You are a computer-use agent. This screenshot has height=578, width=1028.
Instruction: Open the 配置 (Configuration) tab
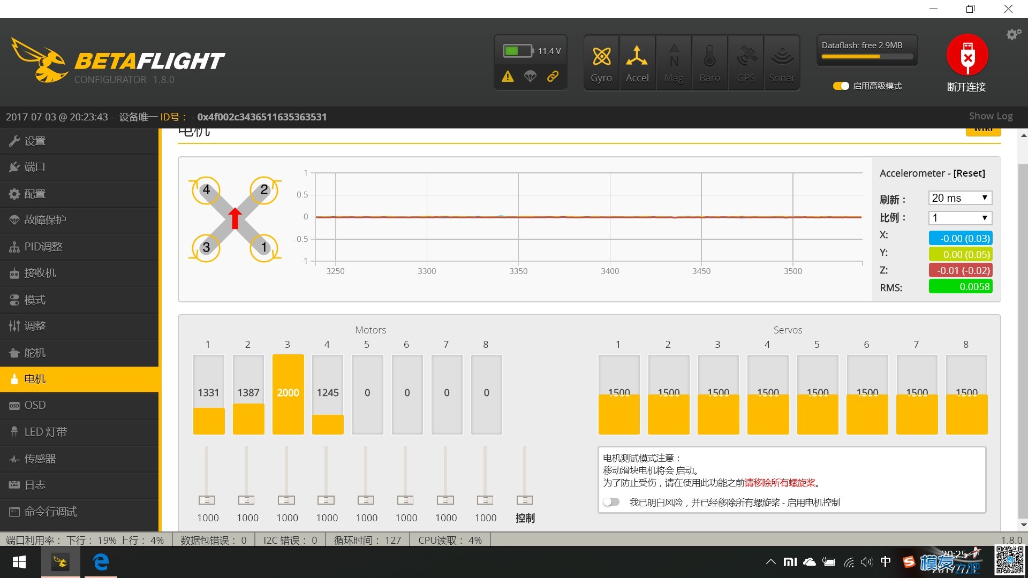(79, 194)
